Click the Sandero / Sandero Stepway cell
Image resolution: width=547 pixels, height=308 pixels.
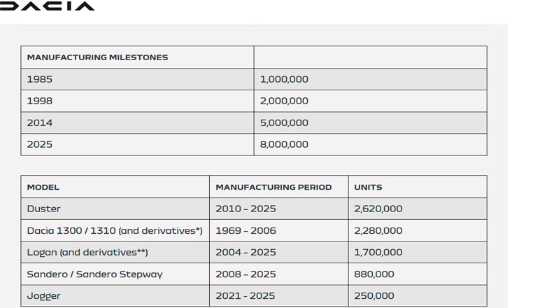(94, 274)
